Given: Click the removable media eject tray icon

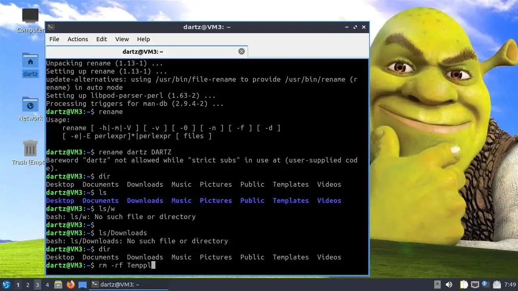Looking at the screenshot, I should coord(437,285).
